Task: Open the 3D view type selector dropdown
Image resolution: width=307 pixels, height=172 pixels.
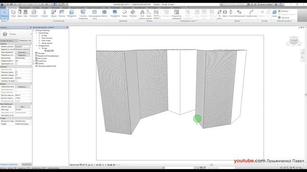Action: pos(31,34)
